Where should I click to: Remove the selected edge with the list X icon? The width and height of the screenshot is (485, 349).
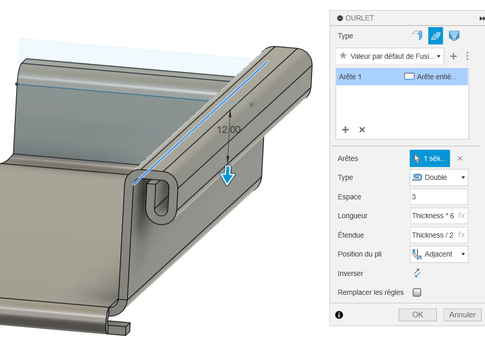[362, 130]
